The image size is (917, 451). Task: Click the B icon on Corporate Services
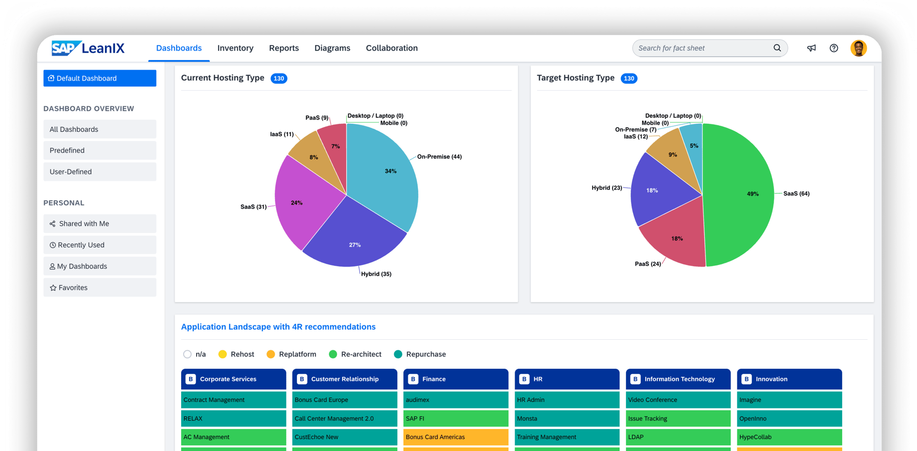point(191,379)
